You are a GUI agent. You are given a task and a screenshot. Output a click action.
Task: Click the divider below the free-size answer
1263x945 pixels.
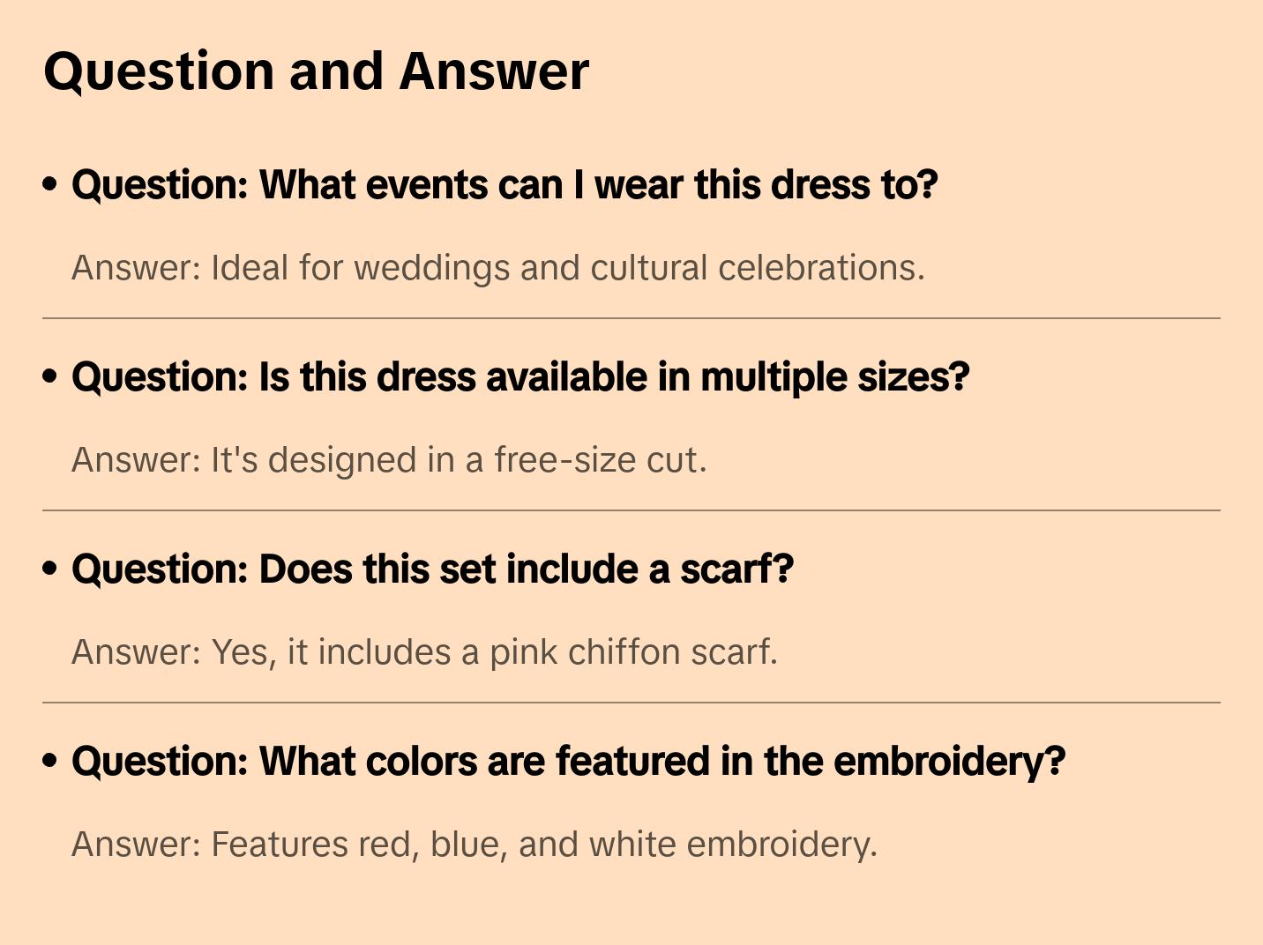631,510
